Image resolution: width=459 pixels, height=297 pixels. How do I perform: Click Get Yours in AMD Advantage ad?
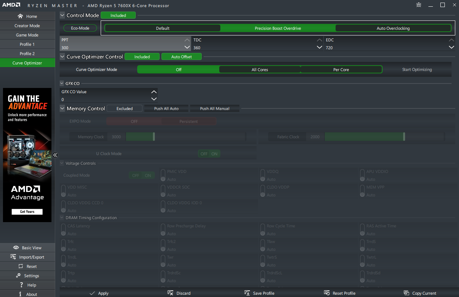(x=27, y=211)
